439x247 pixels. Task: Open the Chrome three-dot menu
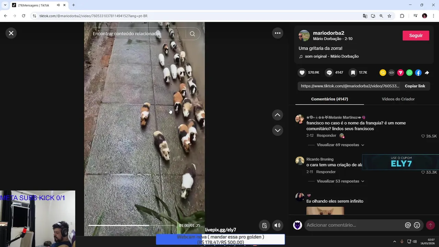tap(434, 16)
